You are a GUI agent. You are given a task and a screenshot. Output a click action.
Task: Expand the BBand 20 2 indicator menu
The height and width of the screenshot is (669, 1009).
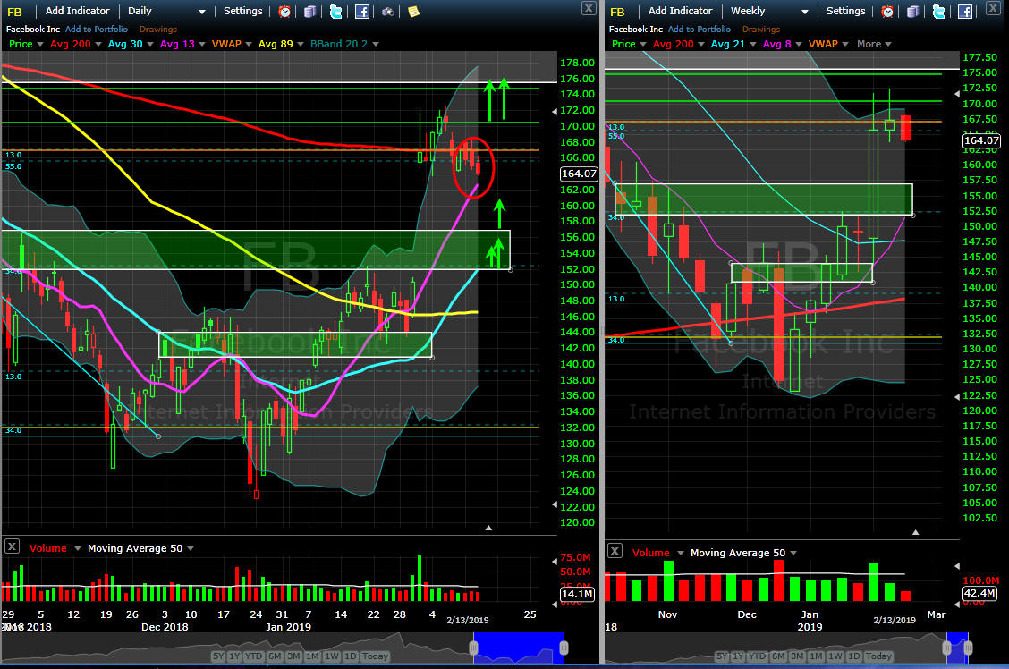click(x=375, y=44)
